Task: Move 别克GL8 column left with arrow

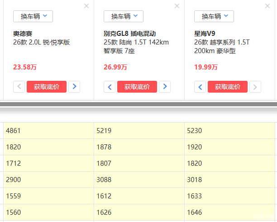Action: coord(110,87)
